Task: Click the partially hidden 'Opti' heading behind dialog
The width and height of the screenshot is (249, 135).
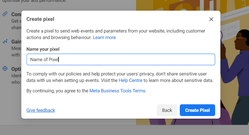Action: coord(16,69)
